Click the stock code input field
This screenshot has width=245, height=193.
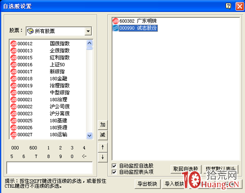click(x=50, y=168)
